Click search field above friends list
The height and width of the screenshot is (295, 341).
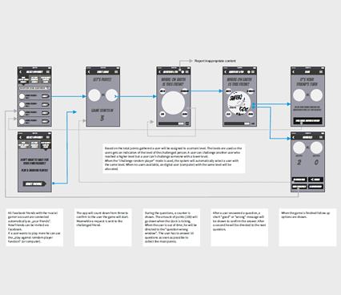pos(34,88)
